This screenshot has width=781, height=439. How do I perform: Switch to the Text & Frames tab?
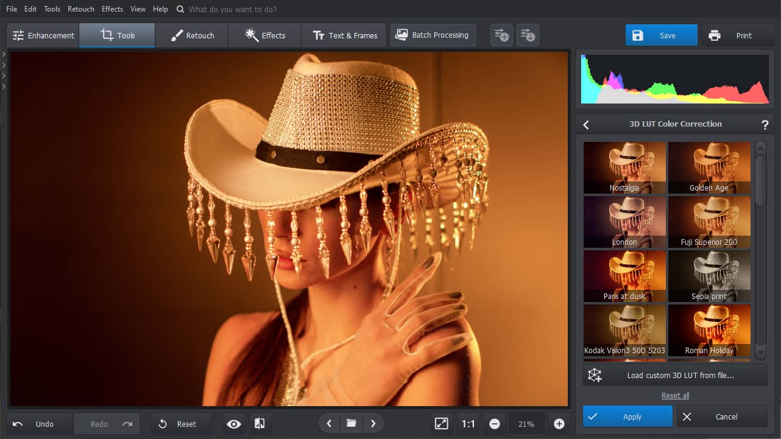point(344,35)
